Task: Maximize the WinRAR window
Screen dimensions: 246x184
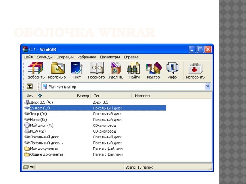Action: click(x=200, y=49)
